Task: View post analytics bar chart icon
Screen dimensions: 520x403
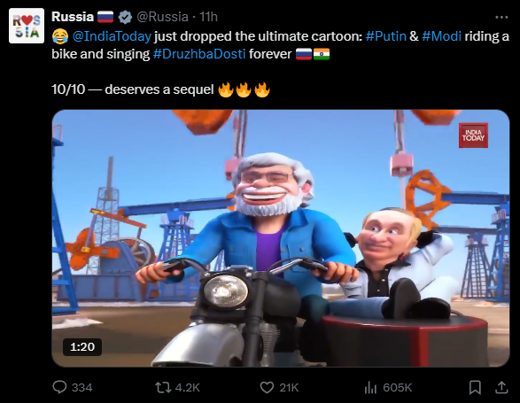Action: pyautogui.click(x=370, y=387)
